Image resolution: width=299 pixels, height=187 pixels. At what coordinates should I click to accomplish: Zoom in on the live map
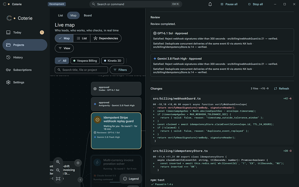tap(58, 162)
